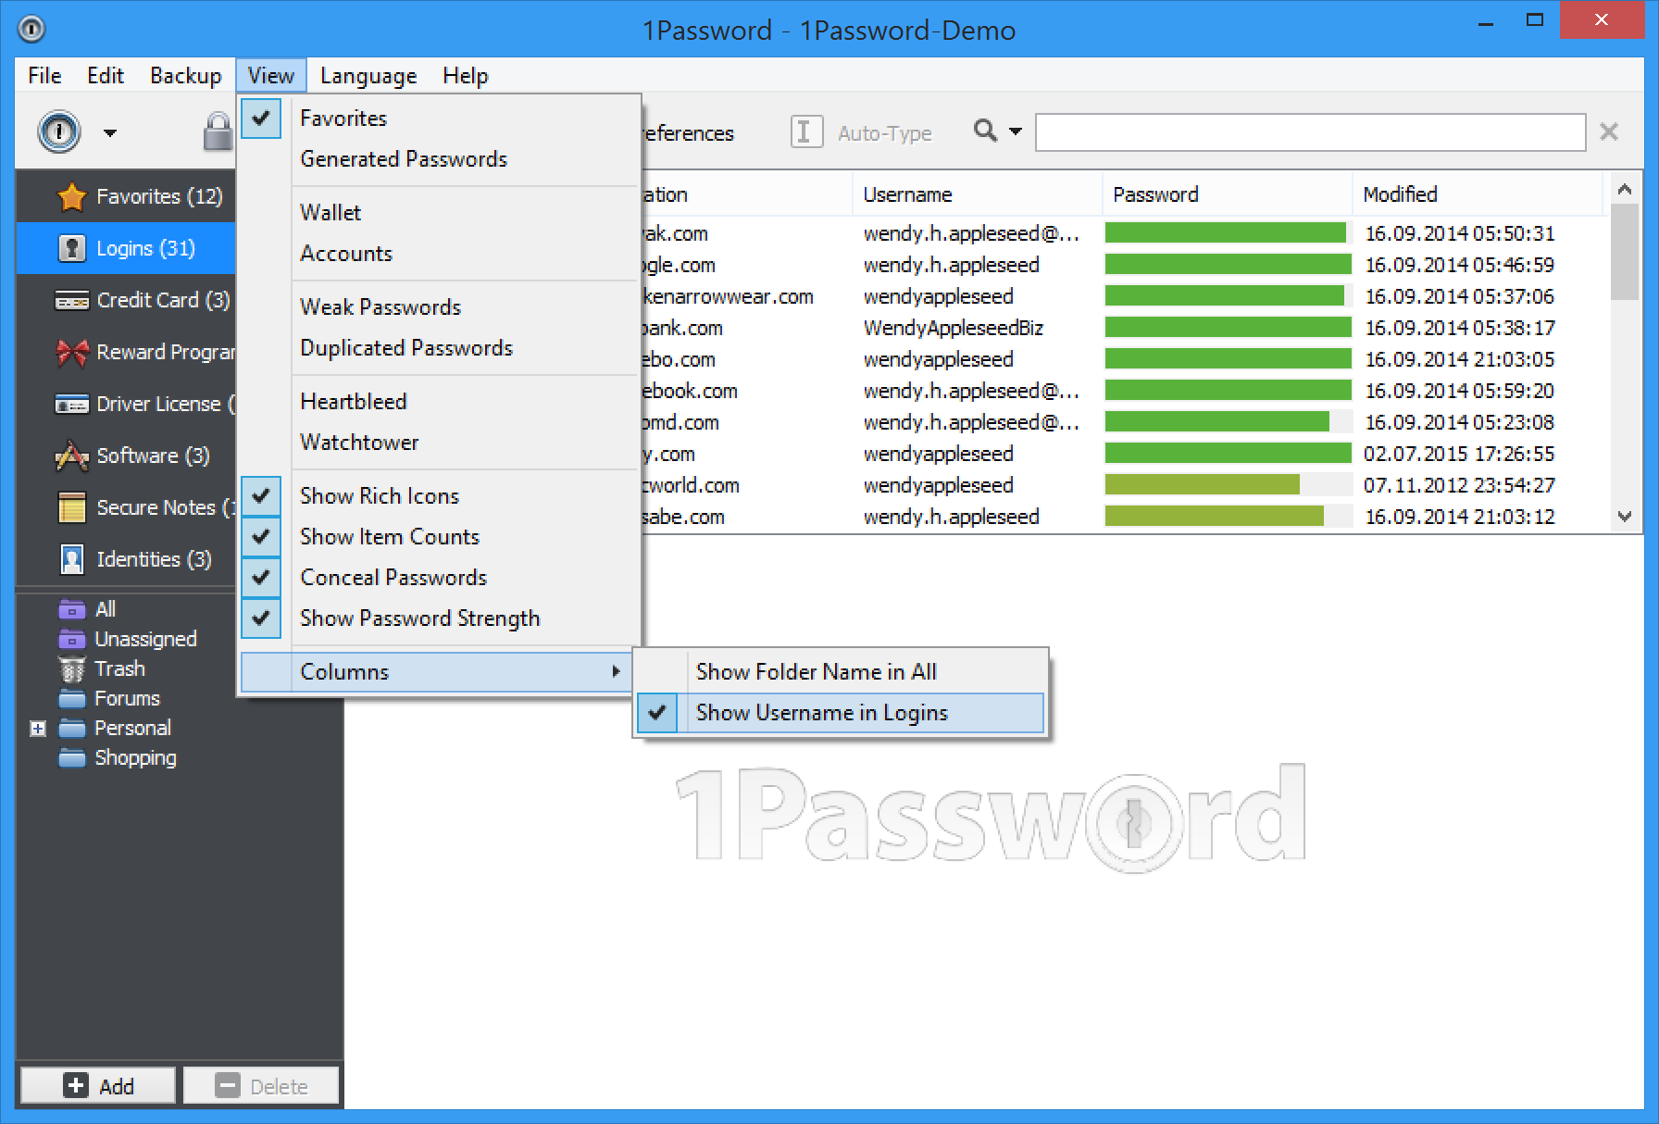1659x1124 pixels.
Task: Click the list scrollbar up arrow
Action: point(1625,189)
